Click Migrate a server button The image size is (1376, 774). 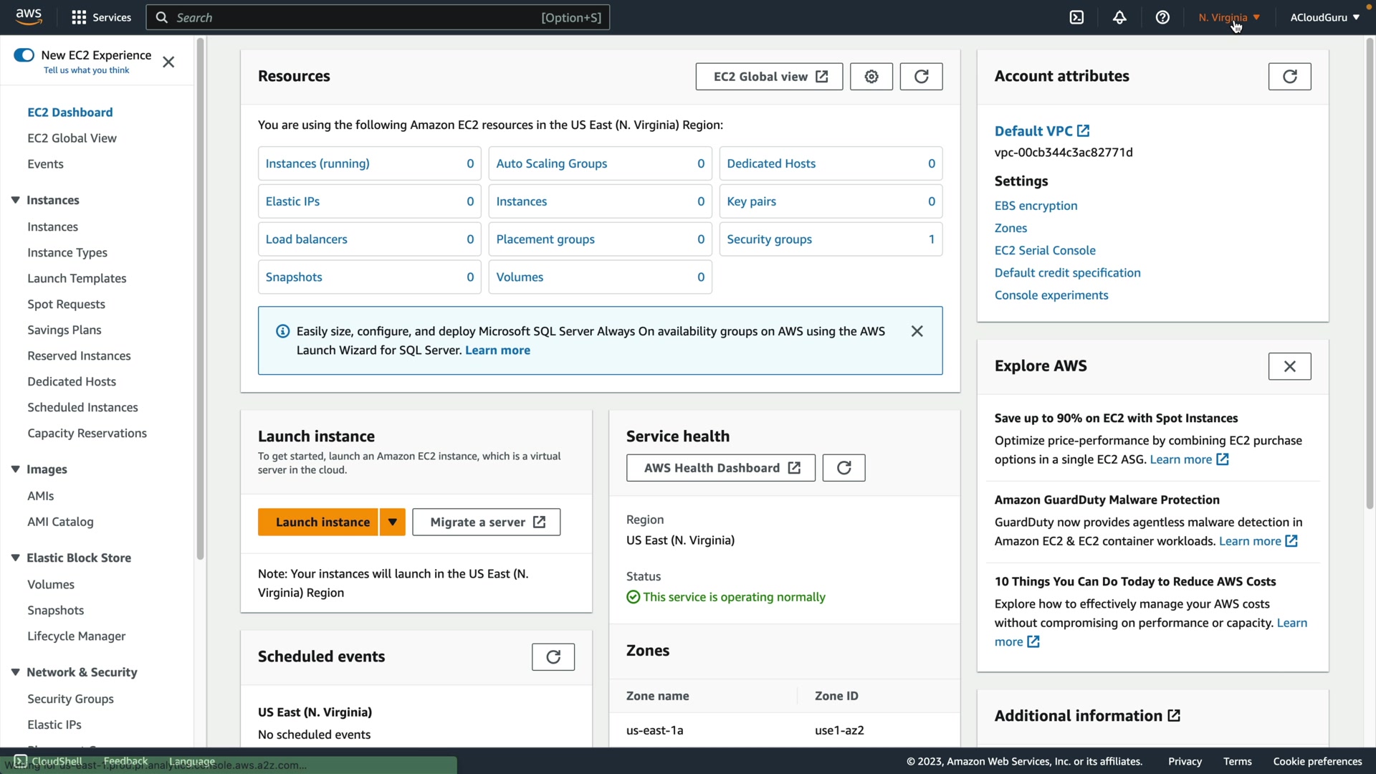tap(486, 522)
